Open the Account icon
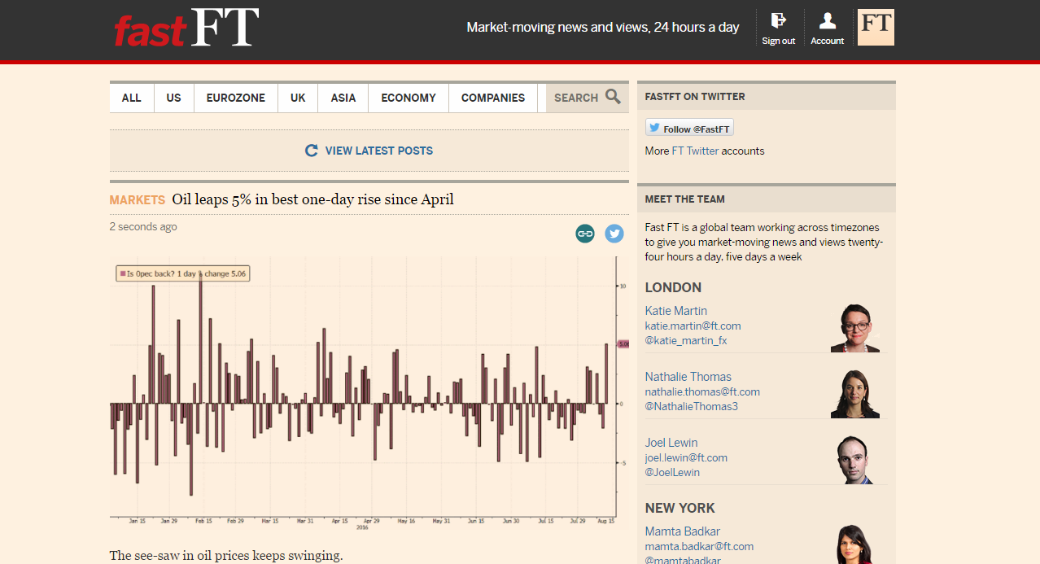The height and width of the screenshot is (564, 1040). pos(827,21)
